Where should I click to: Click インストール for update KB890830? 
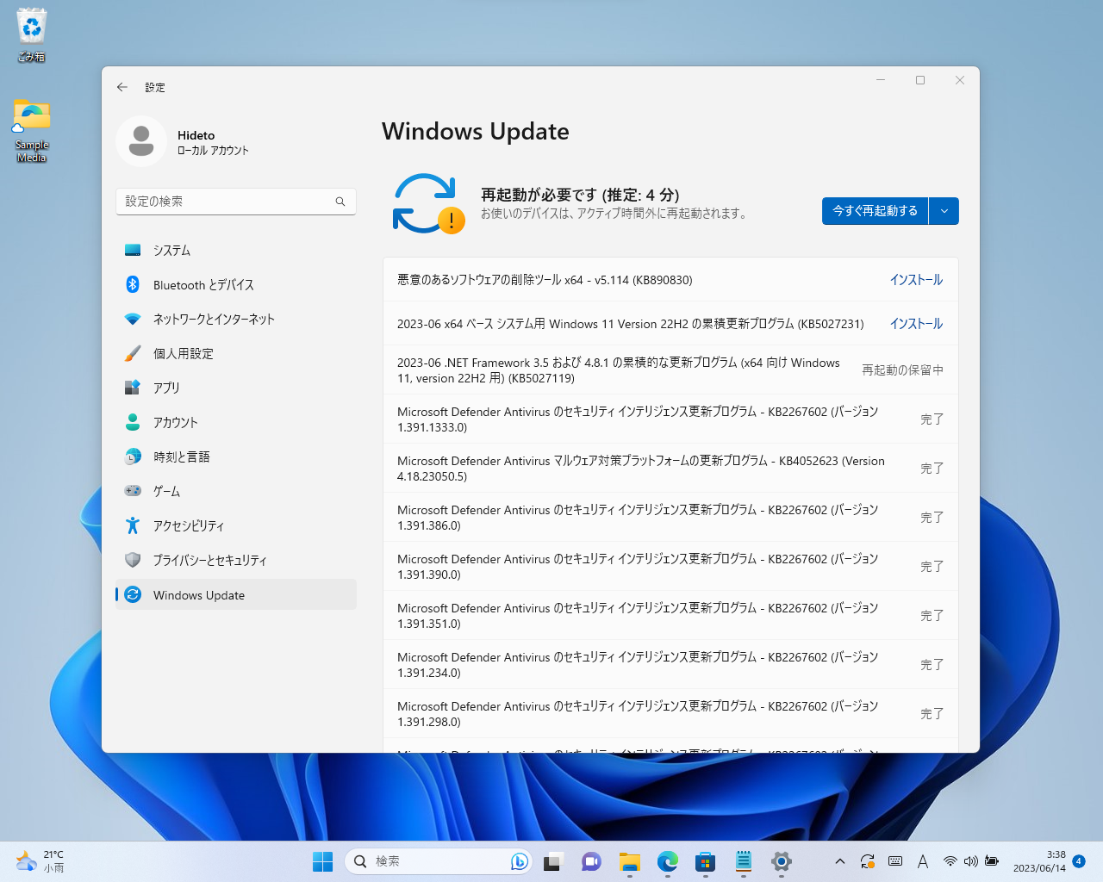[916, 279]
